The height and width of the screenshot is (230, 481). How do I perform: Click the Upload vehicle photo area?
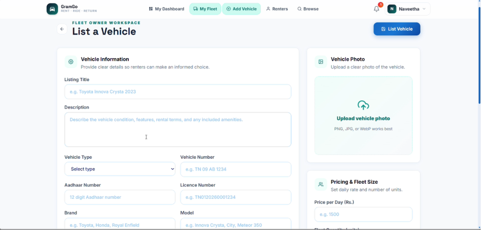pyautogui.click(x=364, y=116)
